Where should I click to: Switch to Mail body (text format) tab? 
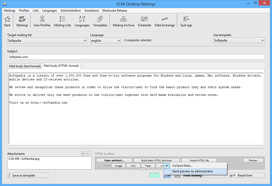point(25,66)
